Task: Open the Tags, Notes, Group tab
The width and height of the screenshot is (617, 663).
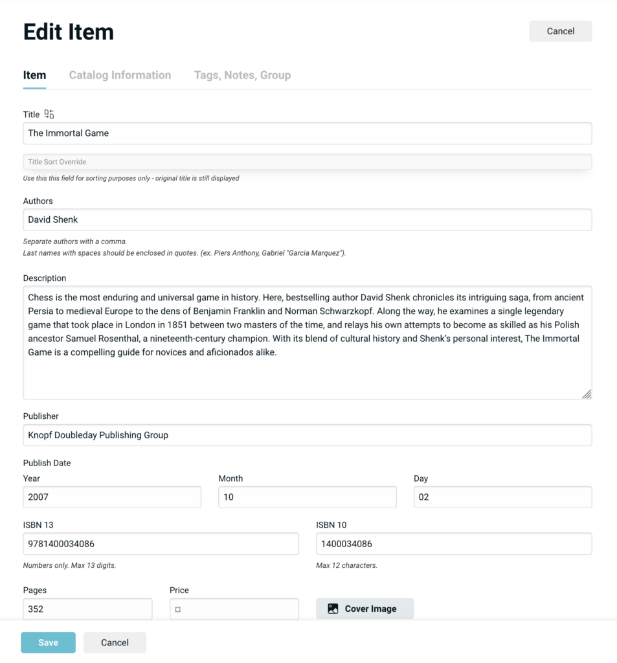Action: (242, 75)
